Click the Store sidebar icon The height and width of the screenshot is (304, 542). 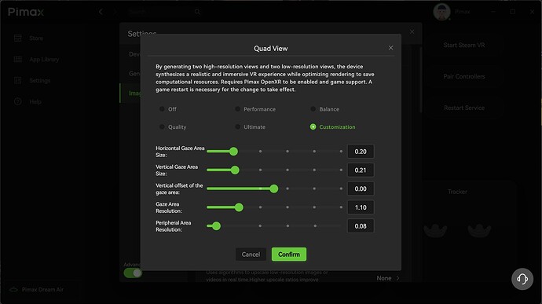pos(18,38)
